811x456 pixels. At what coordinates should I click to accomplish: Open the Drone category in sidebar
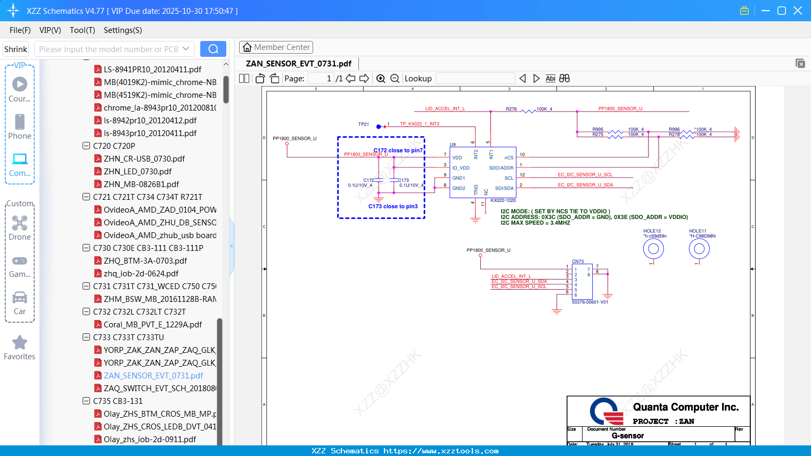pyautogui.click(x=20, y=227)
